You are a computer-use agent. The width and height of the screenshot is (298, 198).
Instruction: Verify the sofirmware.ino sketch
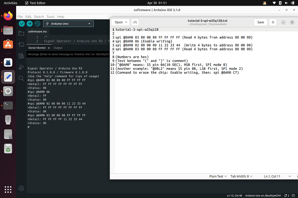[21, 24]
